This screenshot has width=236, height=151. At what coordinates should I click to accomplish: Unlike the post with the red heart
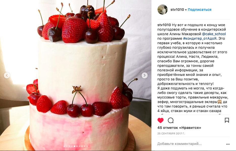coord(161,120)
